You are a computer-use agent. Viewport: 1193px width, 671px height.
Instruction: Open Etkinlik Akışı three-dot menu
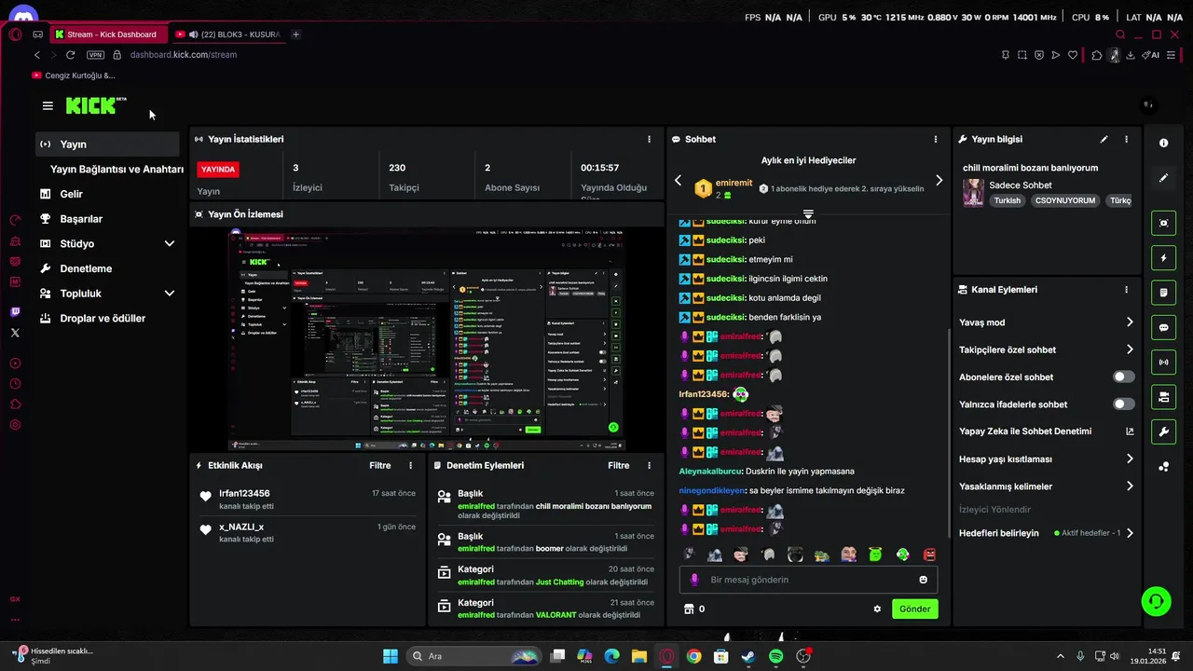tap(411, 465)
